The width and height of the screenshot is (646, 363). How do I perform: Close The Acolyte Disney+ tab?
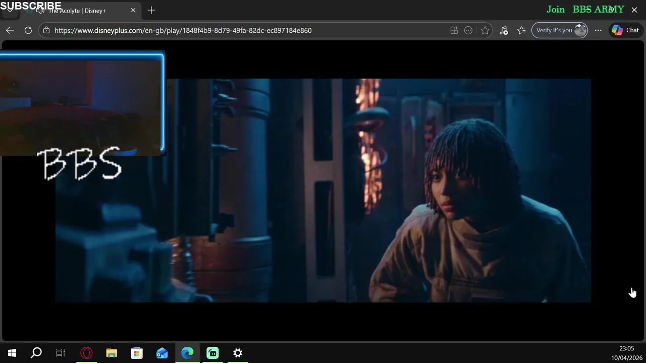[133, 10]
